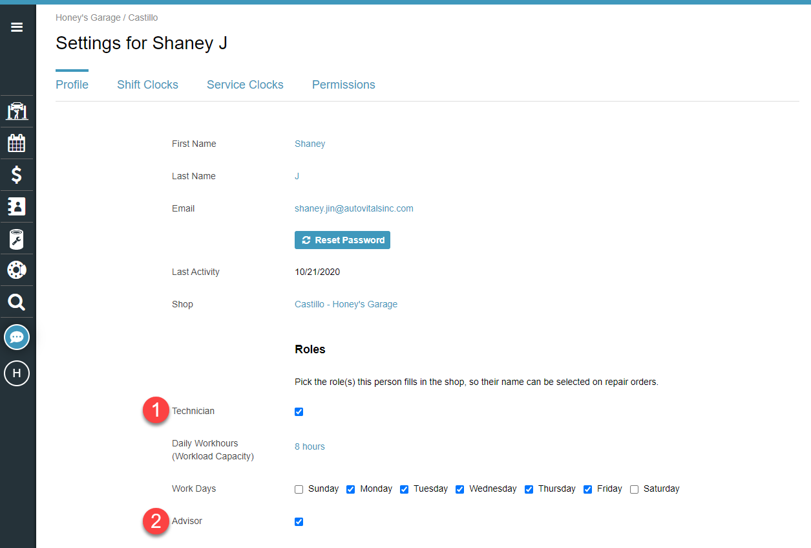Switch to the Shift Clocks tab
Image resolution: width=811 pixels, height=548 pixels.
(147, 85)
